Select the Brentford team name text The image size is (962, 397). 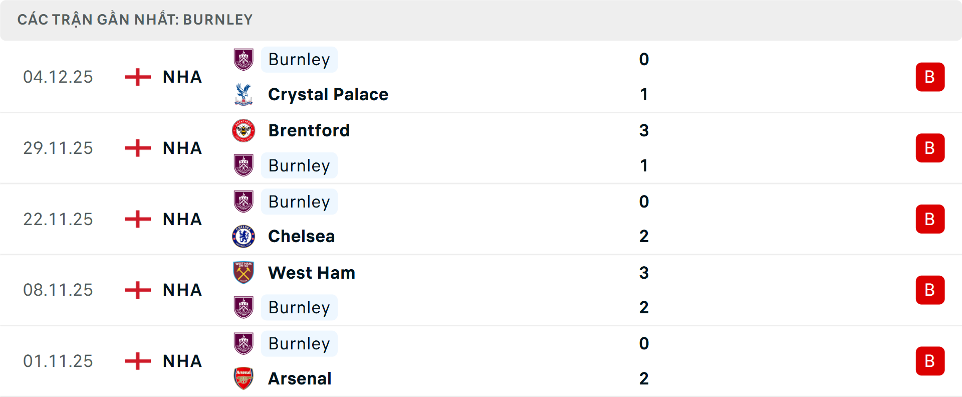point(309,131)
